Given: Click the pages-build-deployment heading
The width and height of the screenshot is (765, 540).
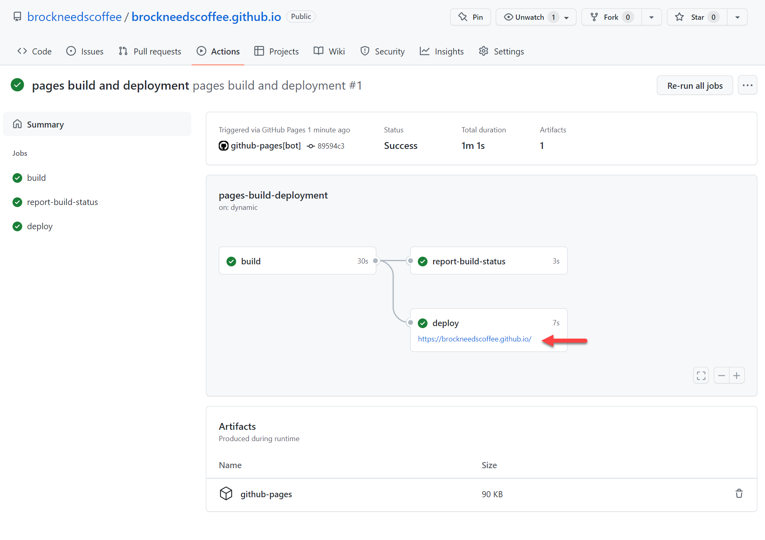Looking at the screenshot, I should [x=273, y=195].
